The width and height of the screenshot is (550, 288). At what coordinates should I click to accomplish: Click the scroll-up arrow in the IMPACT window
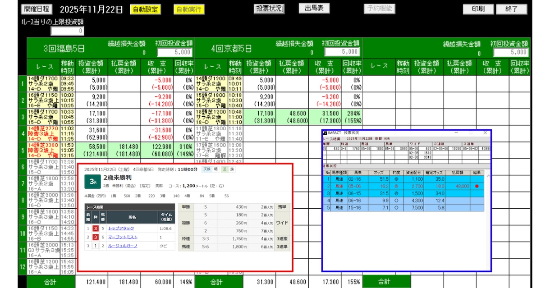point(488,175)
